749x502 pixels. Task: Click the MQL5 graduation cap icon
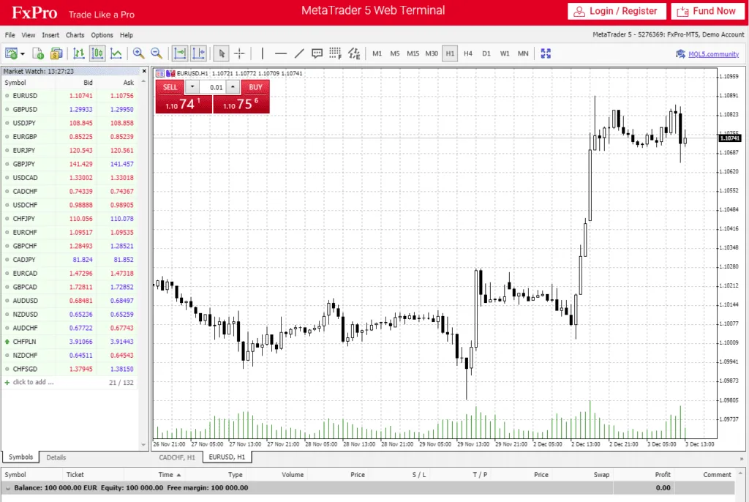point(681,54)
